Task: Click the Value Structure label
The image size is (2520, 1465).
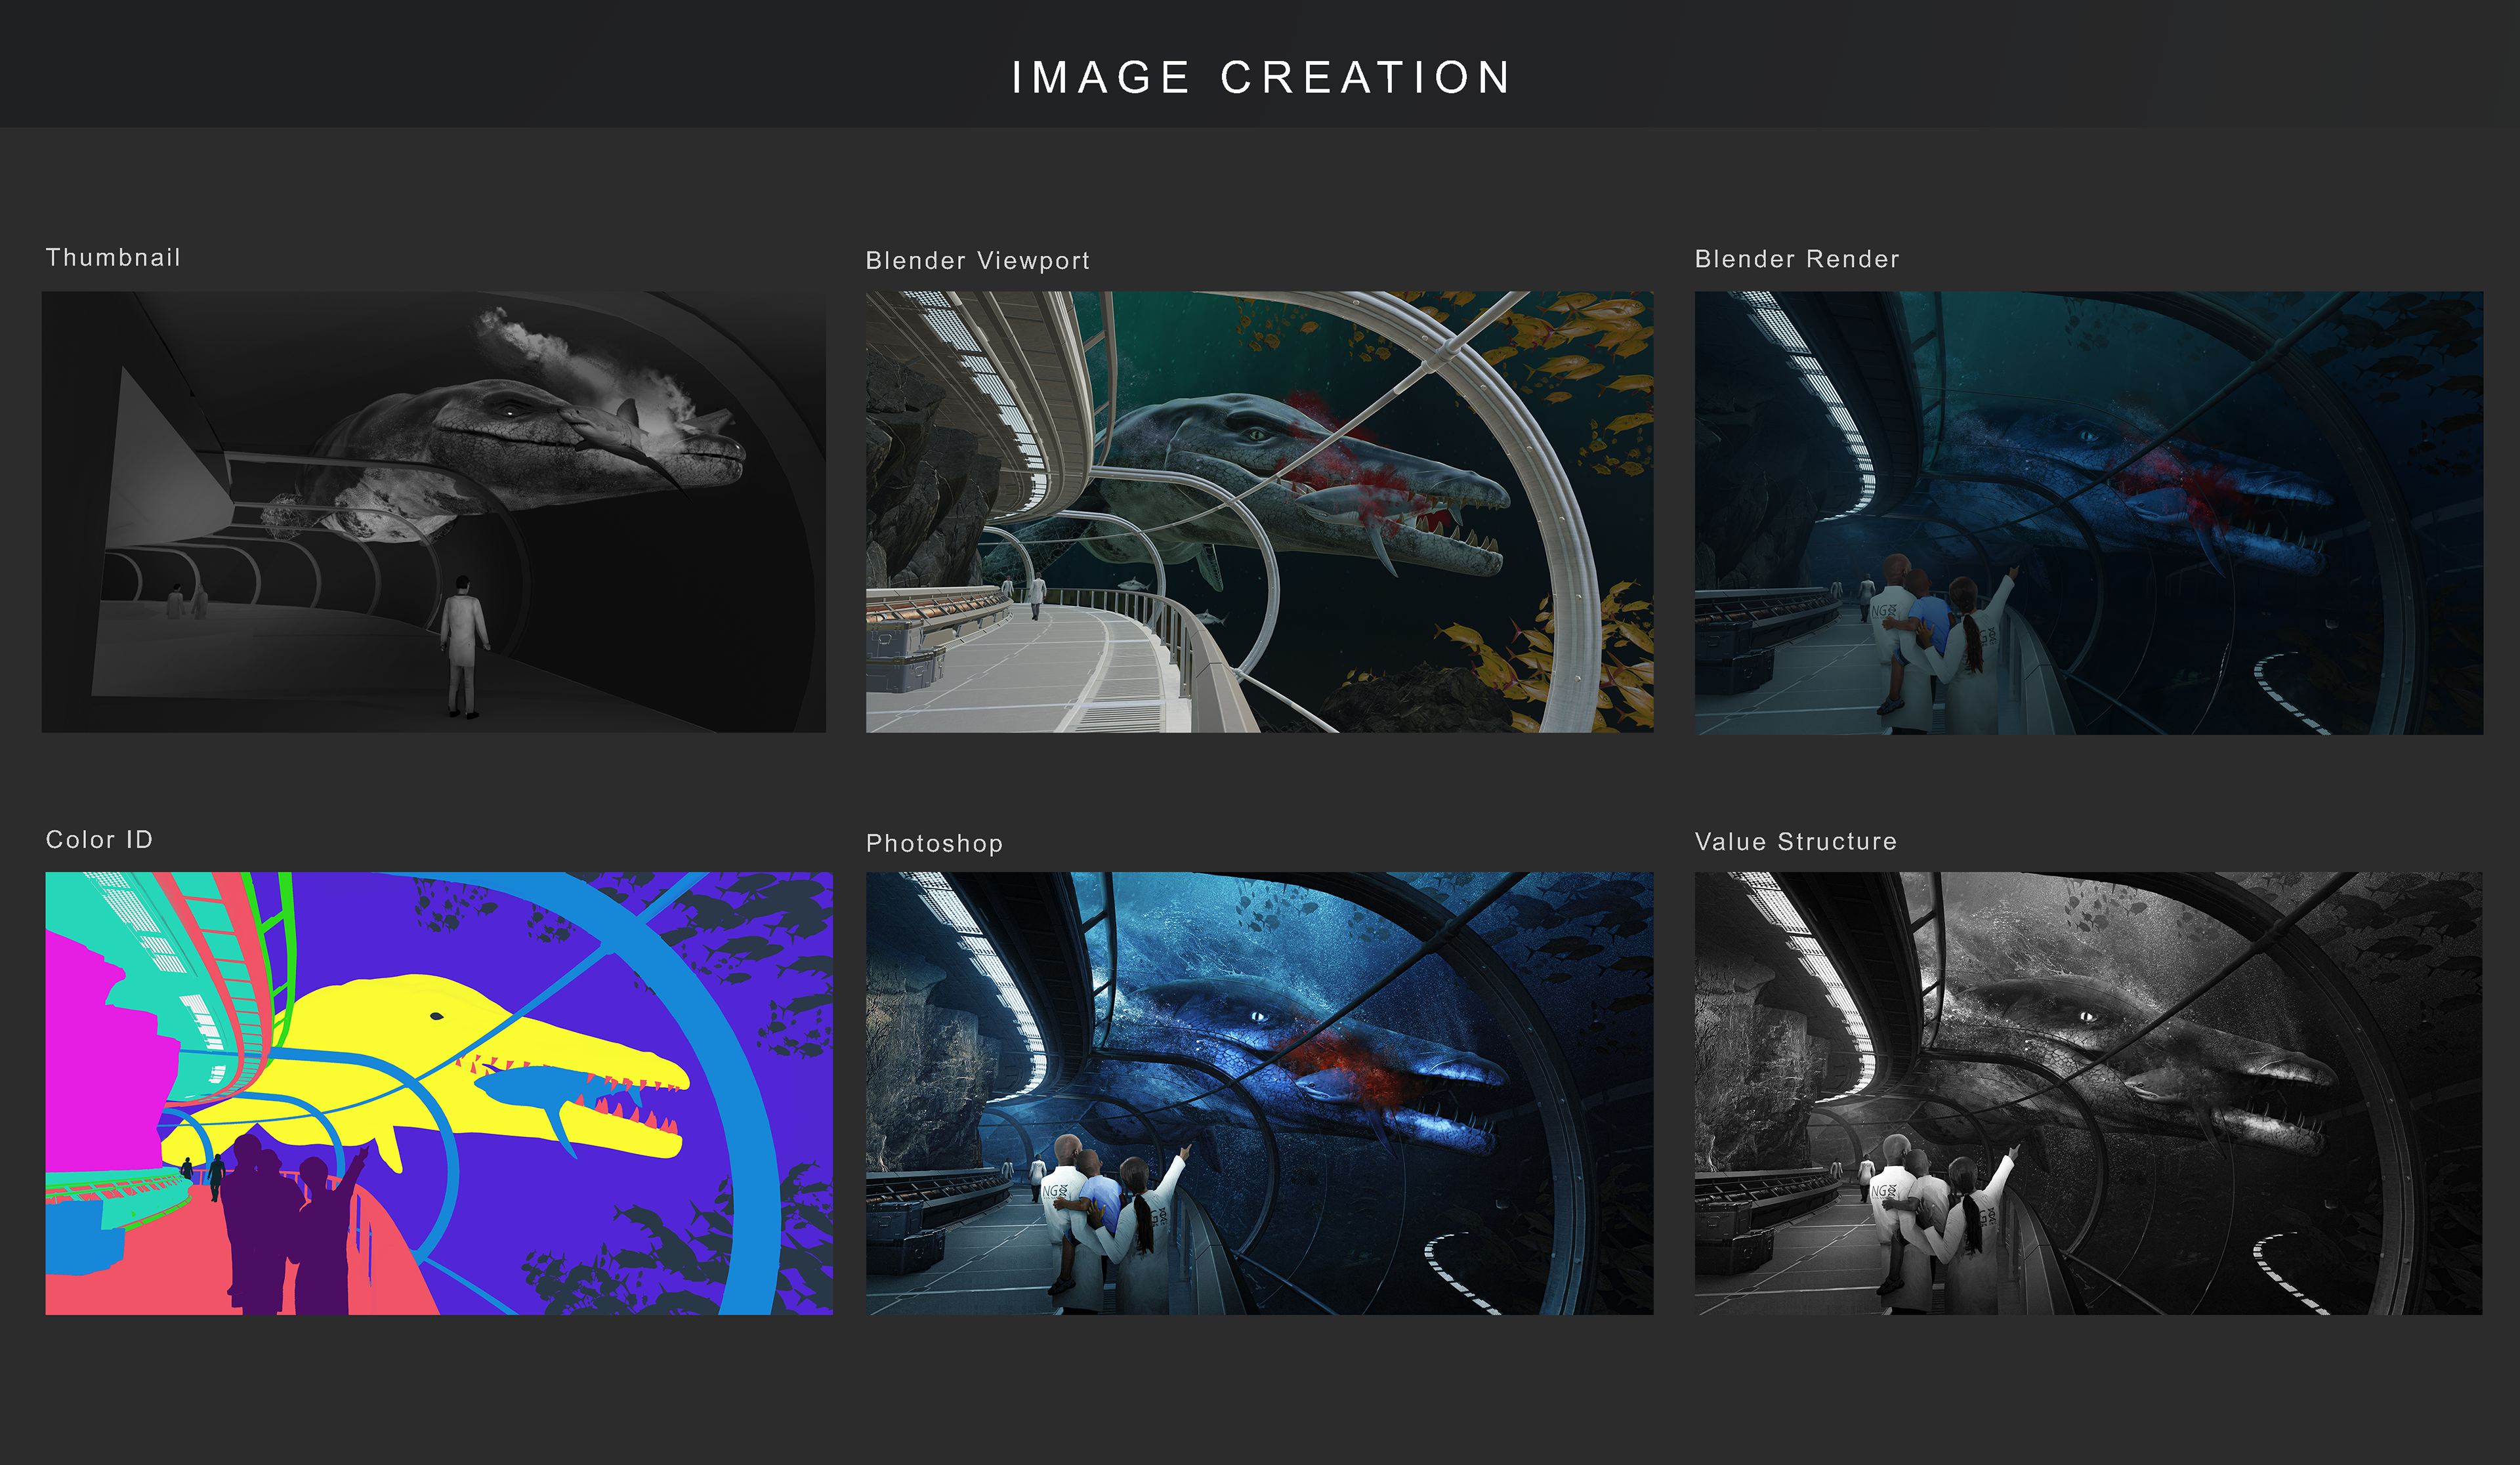Action: click(x=1795, y=841)
